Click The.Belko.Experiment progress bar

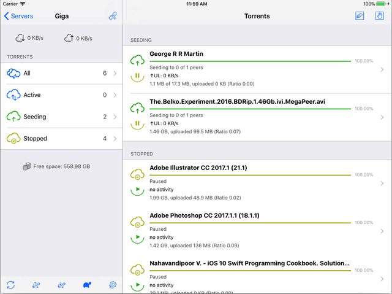251,109
